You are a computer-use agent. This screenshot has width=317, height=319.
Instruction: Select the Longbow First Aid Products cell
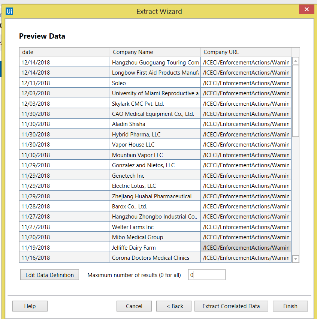point(155,72)
